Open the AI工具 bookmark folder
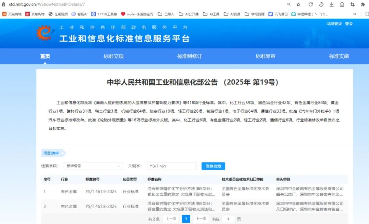369x224 pixels. (211, 14)
